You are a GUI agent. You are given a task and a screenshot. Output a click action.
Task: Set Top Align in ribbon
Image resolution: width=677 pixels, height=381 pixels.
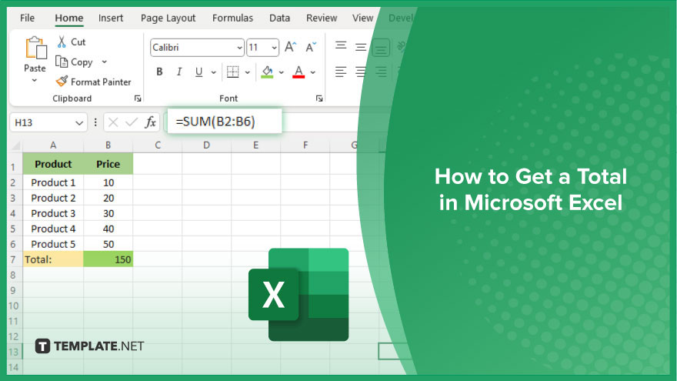[x=341, y=47]
